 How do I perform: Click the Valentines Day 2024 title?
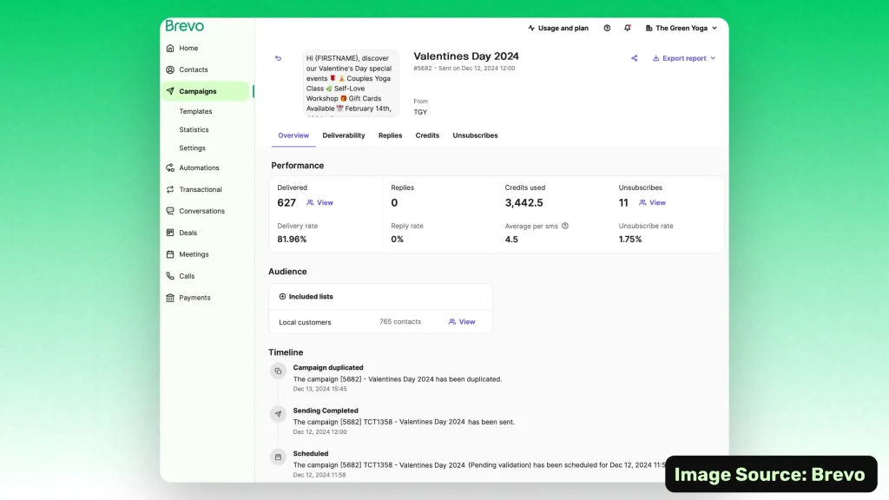click(x=466, y=56)
